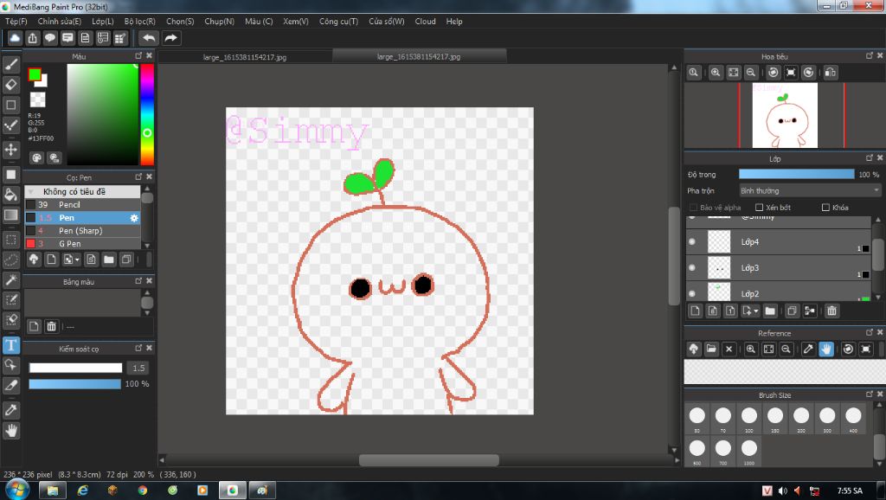
Task: Select the Lasso tool
Action: tap(10, 260)
